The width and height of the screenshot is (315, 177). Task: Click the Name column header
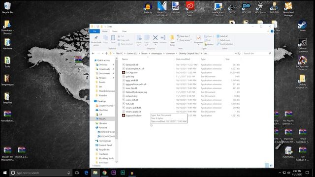click(x=125, y=59)
